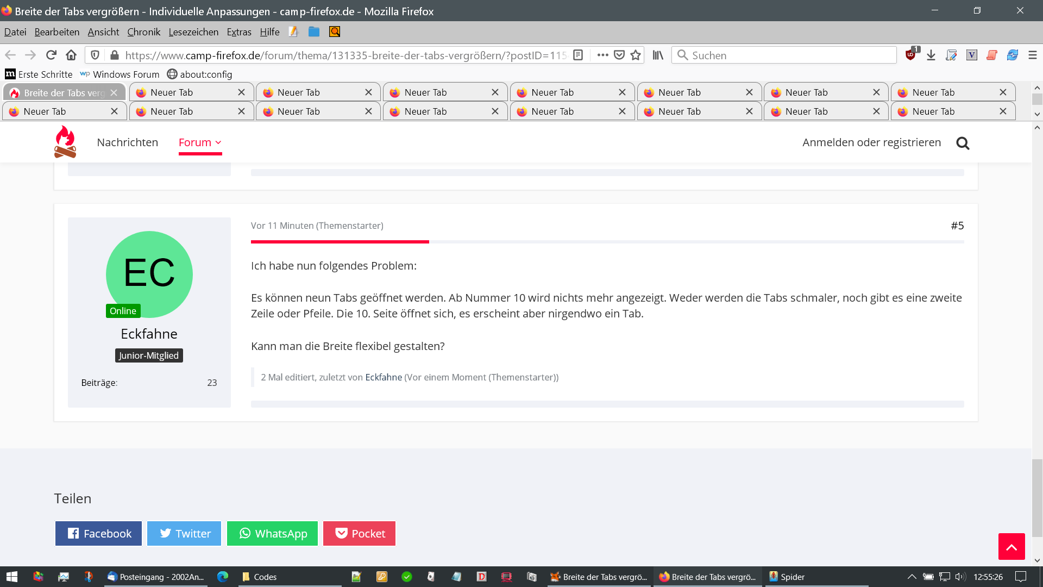Show downloads arrow icon
1043x587 pixels.
(x=931, y=55)
